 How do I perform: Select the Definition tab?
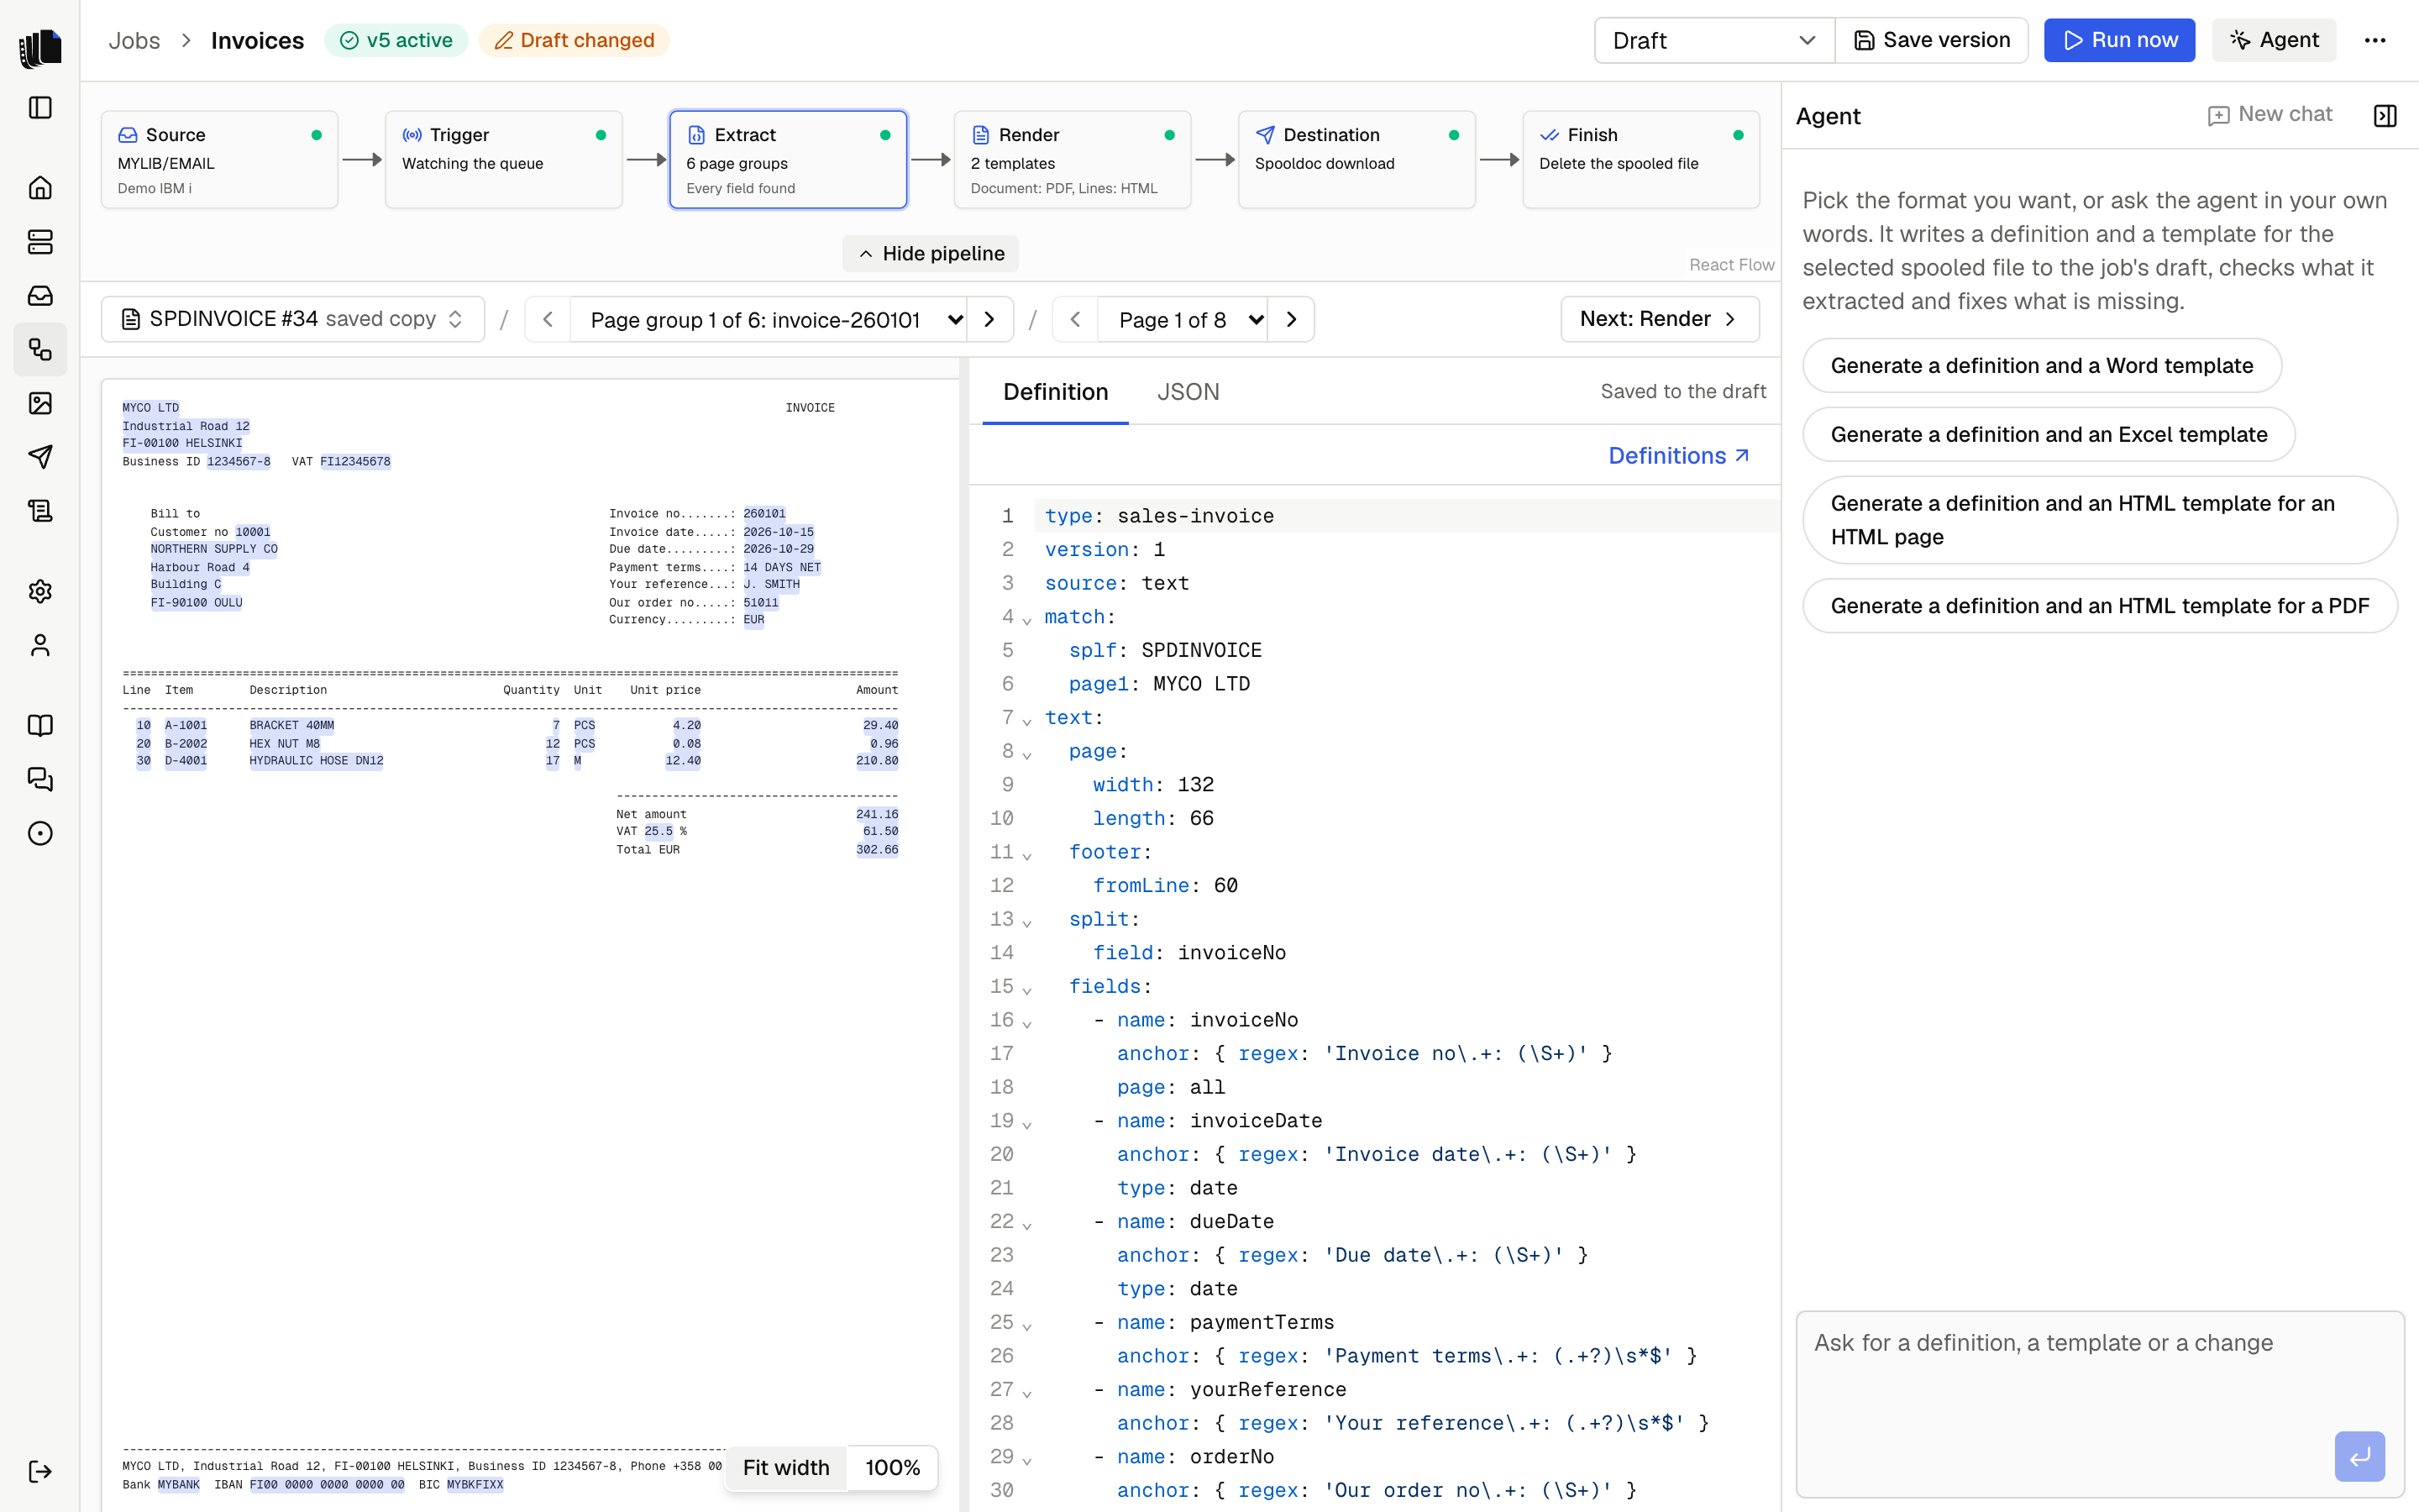click(1056, 391)
